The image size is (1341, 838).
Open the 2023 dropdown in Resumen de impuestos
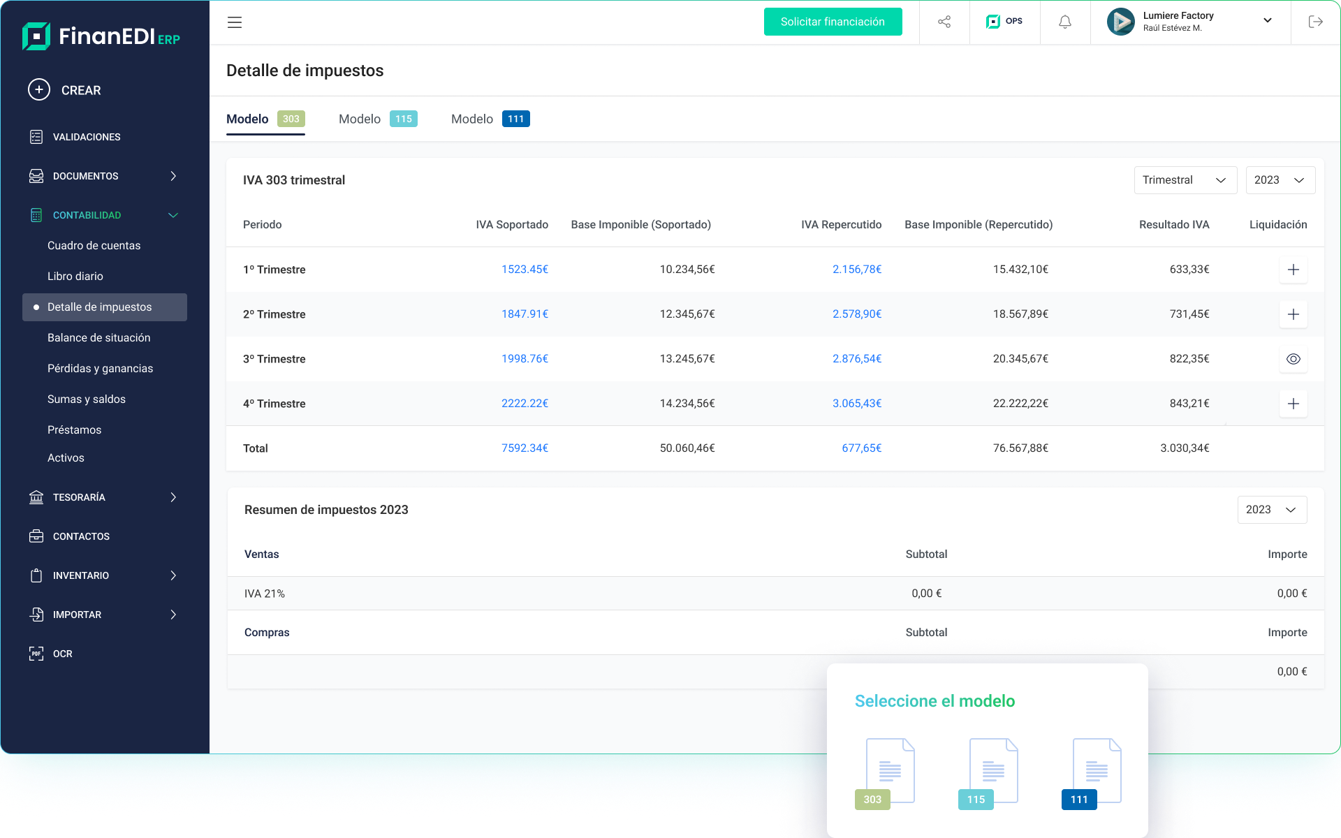pyautogui.click(x=1271, y=510)
